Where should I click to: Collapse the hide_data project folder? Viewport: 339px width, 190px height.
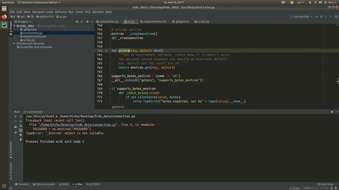14,26
